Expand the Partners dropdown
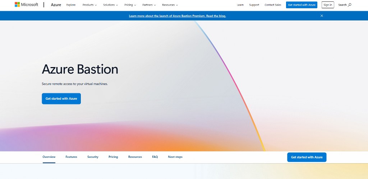368x179 pixels. point(149,5)
